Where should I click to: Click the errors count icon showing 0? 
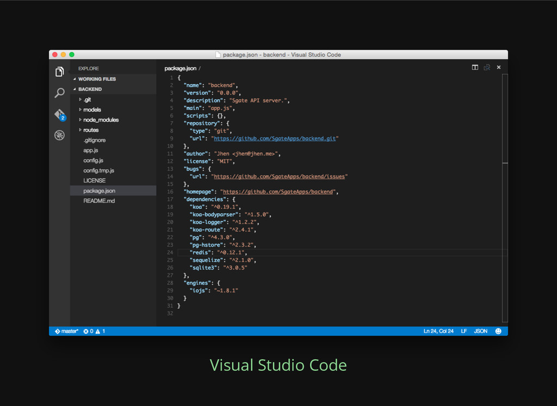coord(88,331)
